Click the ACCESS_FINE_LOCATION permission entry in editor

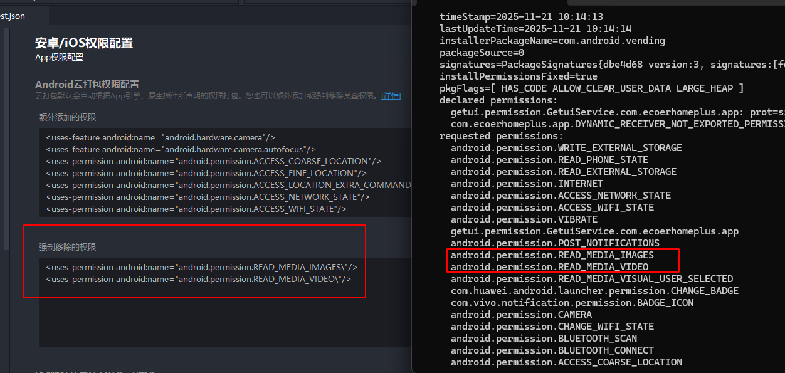(206, 173)
